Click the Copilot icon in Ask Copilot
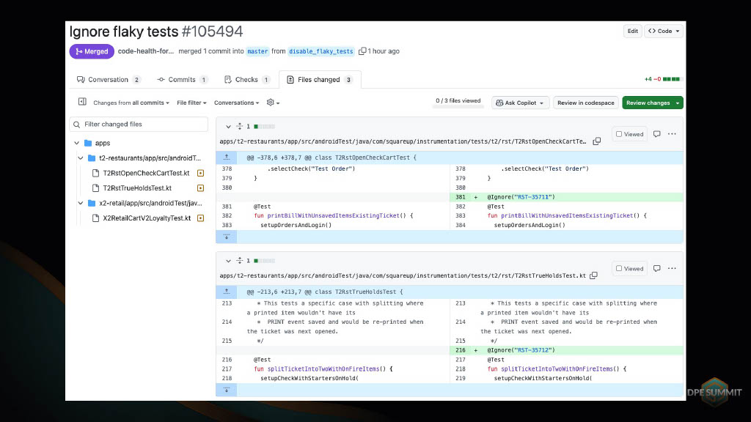The width and height of the screenshot is (751, 422). [x=499, y=103]
